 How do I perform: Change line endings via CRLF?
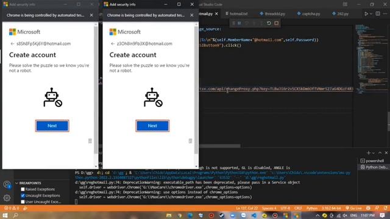pyautogui.click(x=298, y=208)
